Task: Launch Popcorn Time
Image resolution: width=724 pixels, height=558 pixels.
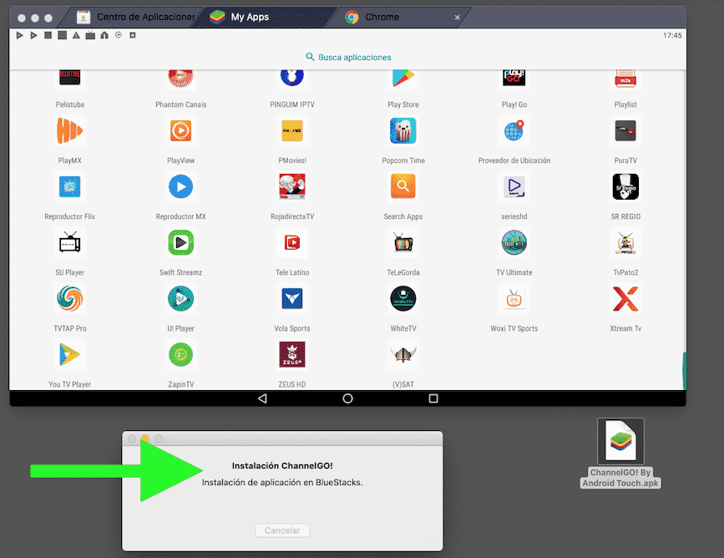Action: [x=403, y=131]
